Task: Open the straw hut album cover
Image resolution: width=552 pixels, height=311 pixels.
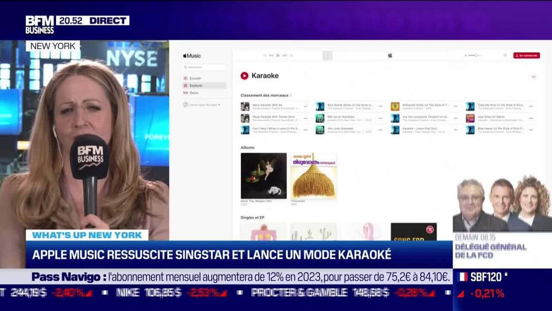Action: pyautogui.click(x=313, y=176)
